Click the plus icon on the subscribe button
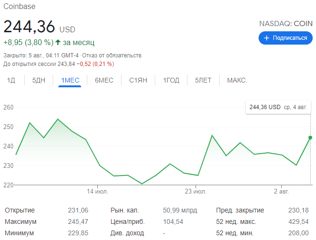316x240 pixels. tap(266, 38)
